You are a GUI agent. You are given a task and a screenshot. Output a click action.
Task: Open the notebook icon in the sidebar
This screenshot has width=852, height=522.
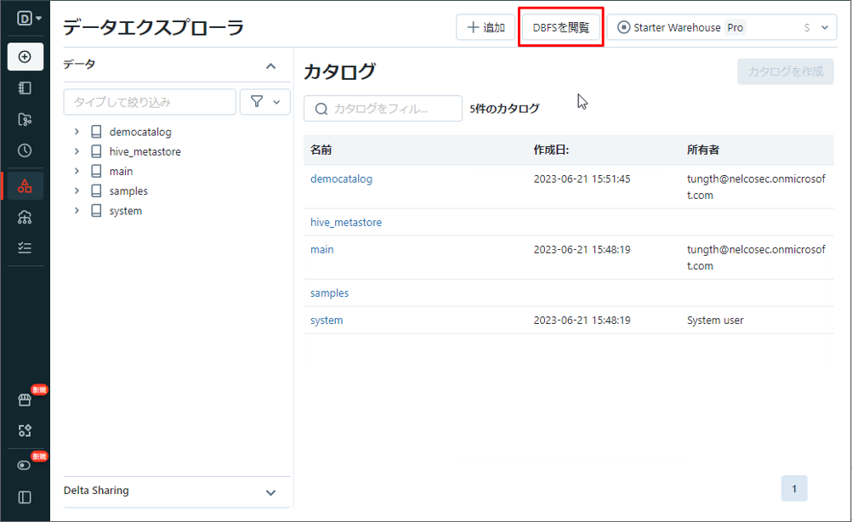click(x=25, y=88)
